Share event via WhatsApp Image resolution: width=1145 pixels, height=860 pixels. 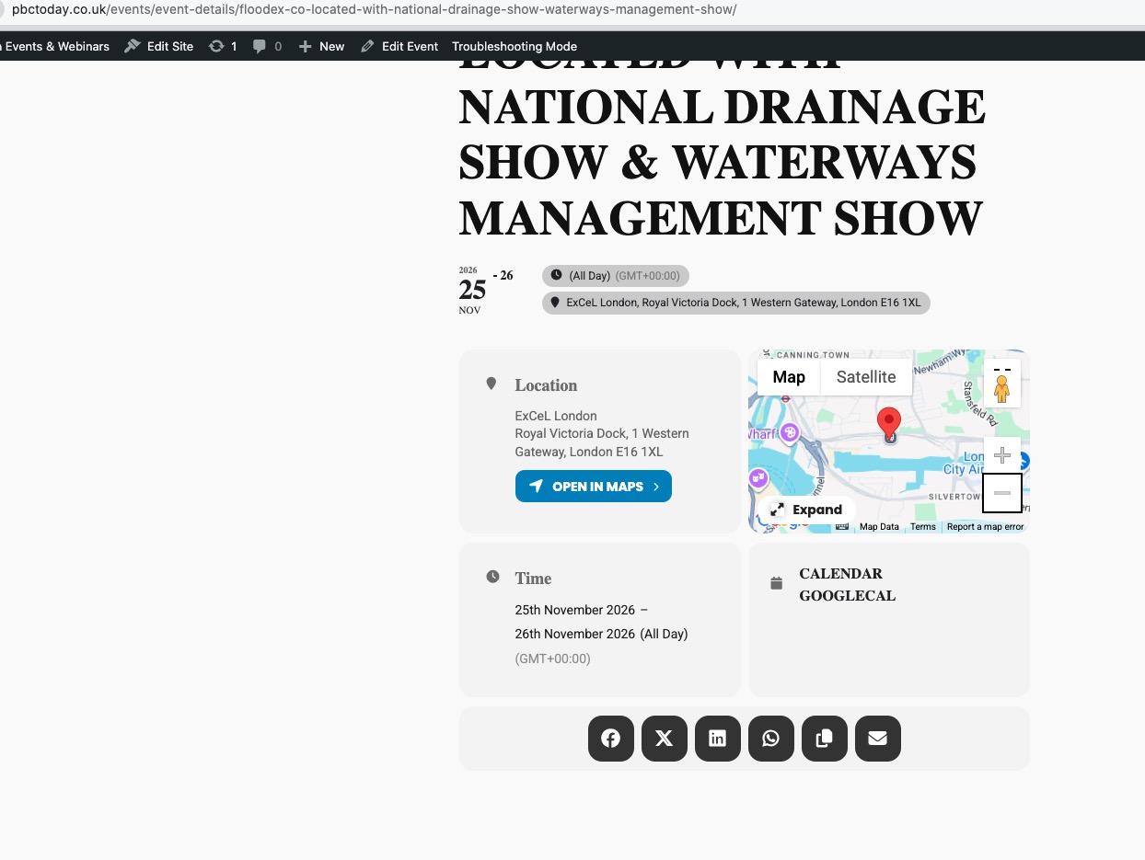[x=770, y=739]
